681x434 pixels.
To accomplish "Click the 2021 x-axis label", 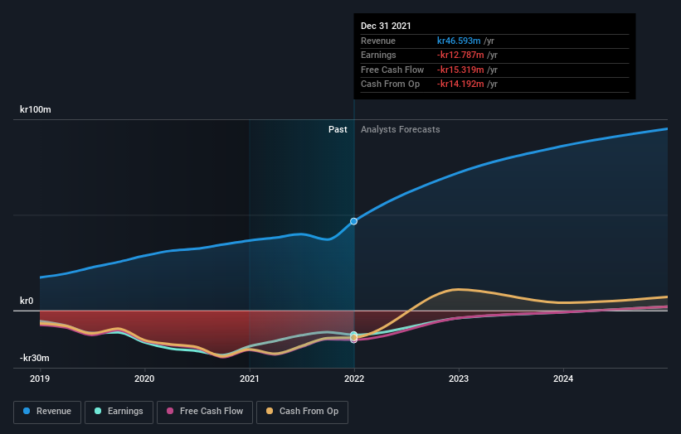I will [250, 379].
